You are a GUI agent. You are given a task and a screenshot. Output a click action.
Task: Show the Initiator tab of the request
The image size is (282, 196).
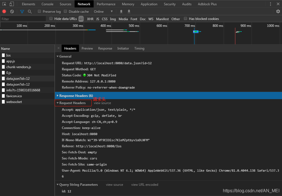(123, 48)
